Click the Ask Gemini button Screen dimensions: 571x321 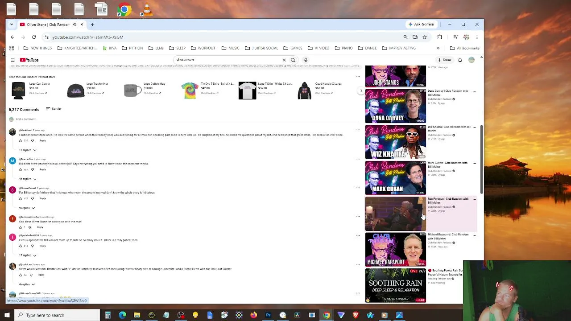421,25
